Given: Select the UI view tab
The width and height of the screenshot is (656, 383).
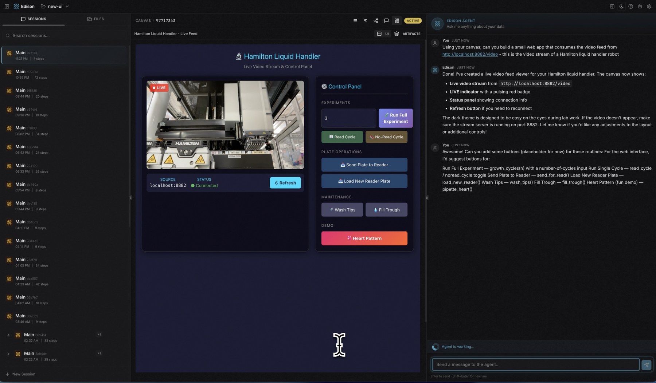Looking at the screenshot, I should tap(383, 33).
